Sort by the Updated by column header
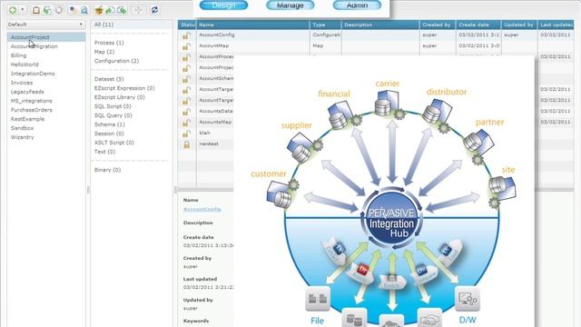 (x=518, y=25)
